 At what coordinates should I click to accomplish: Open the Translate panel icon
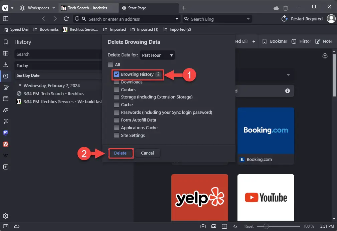pos(5,110)
